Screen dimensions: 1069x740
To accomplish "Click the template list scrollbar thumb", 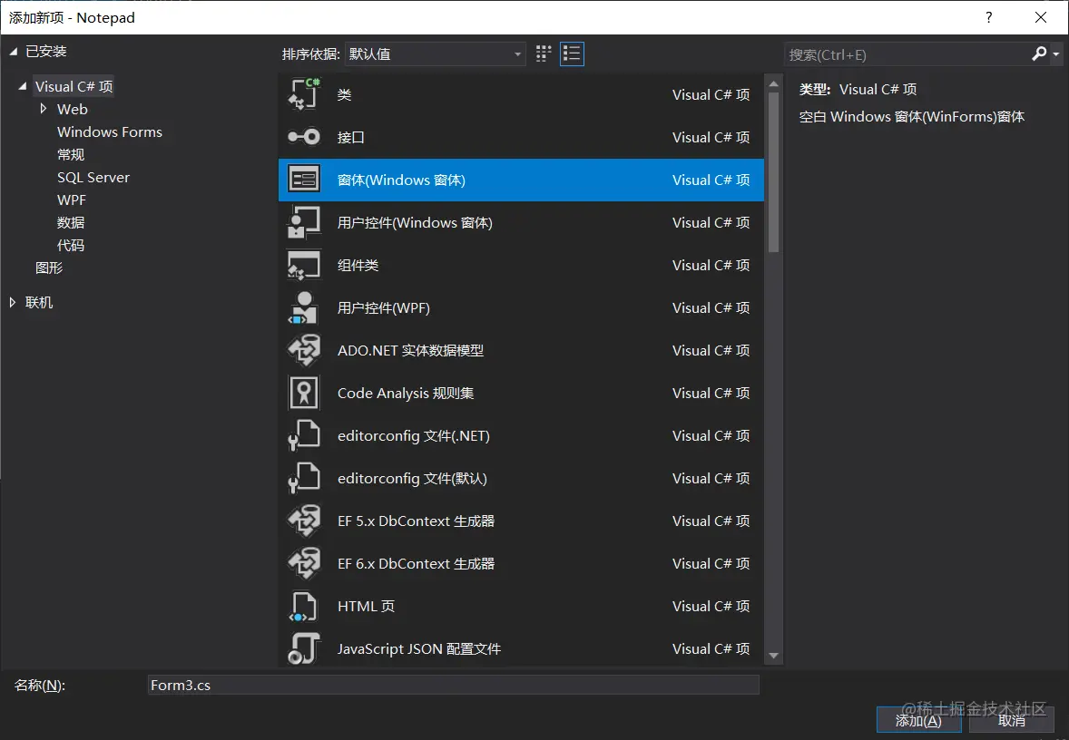I will tap(773, 172).
